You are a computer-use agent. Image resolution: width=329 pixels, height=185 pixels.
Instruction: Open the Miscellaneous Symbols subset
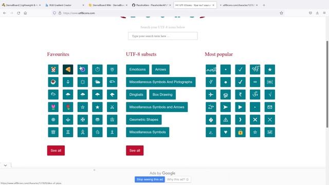148,132
